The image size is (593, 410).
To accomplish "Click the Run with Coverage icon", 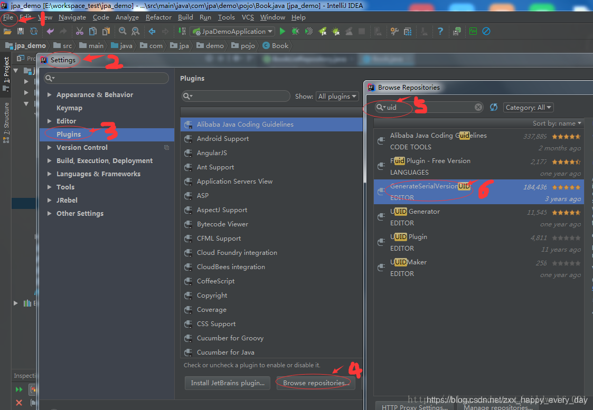I will pyautogui.click(x=309, y=31).
